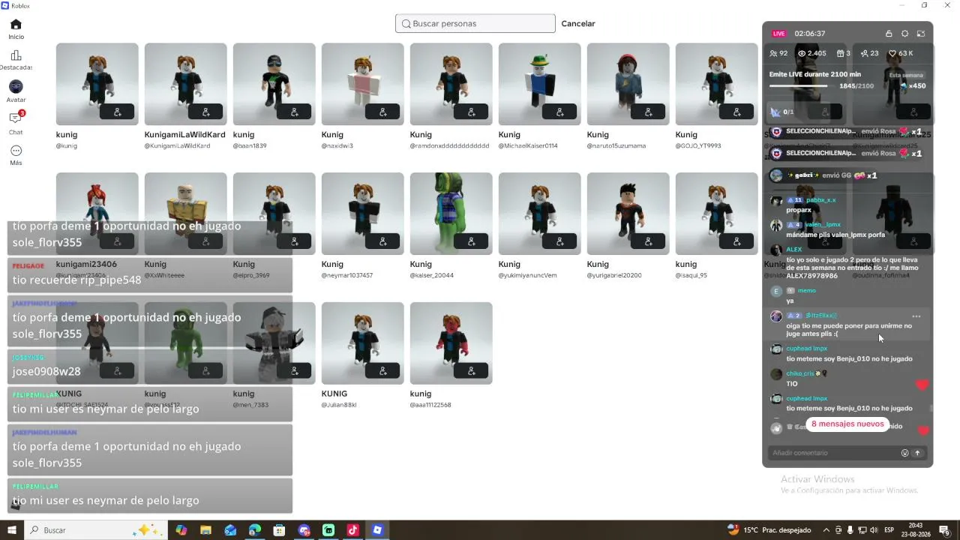Toggle LIVE panel pop-out view

921,34
